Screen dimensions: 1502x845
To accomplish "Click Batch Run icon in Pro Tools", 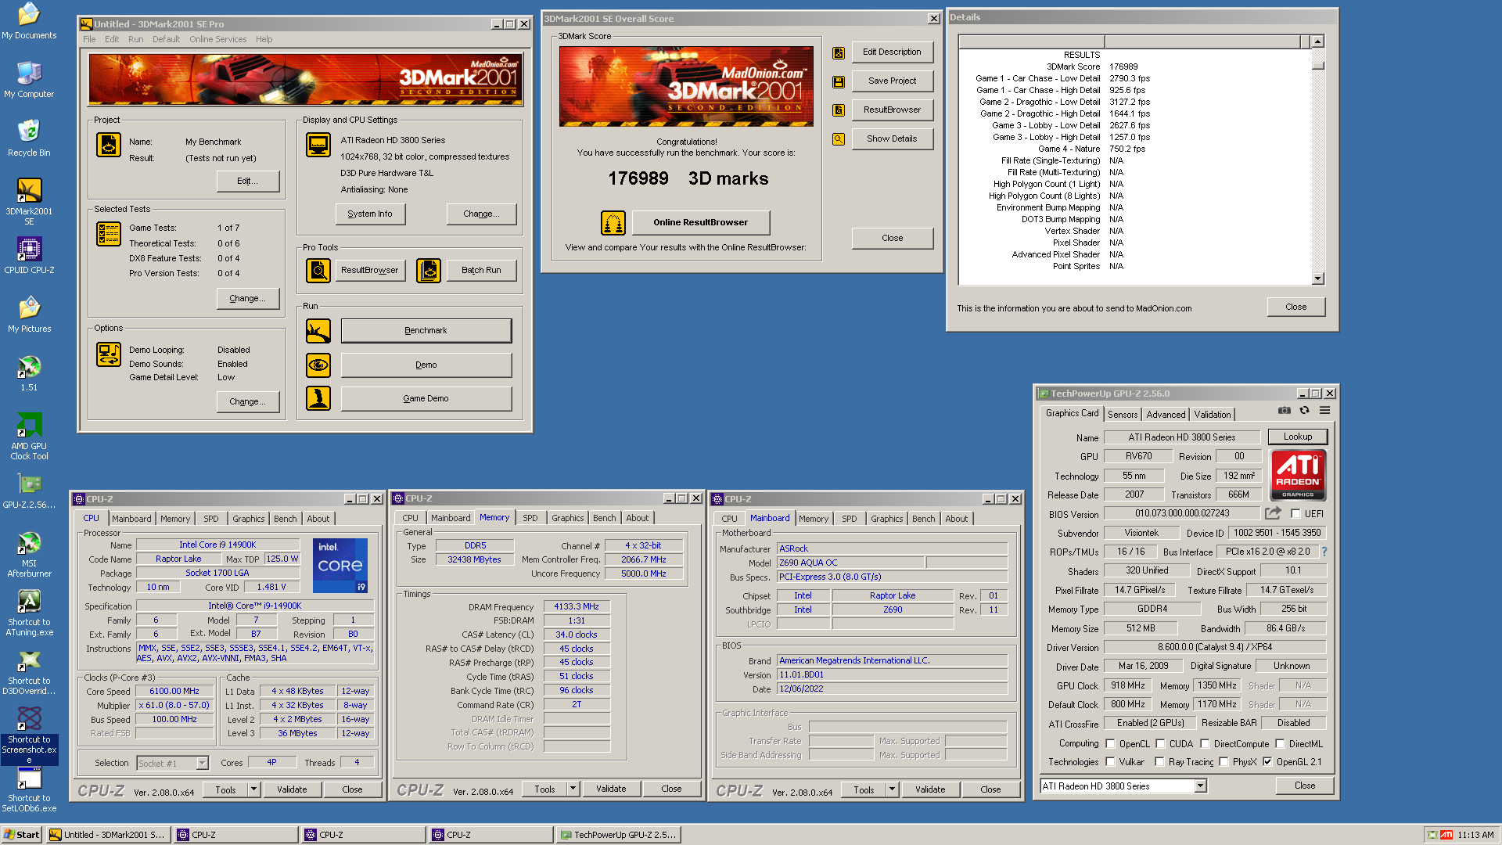I will (429, 271).
